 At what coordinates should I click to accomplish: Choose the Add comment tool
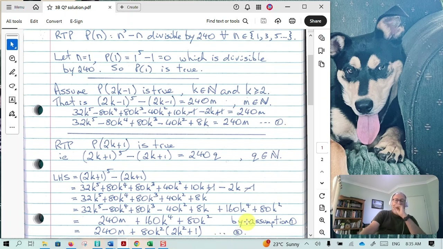click(x=12, y=58)
